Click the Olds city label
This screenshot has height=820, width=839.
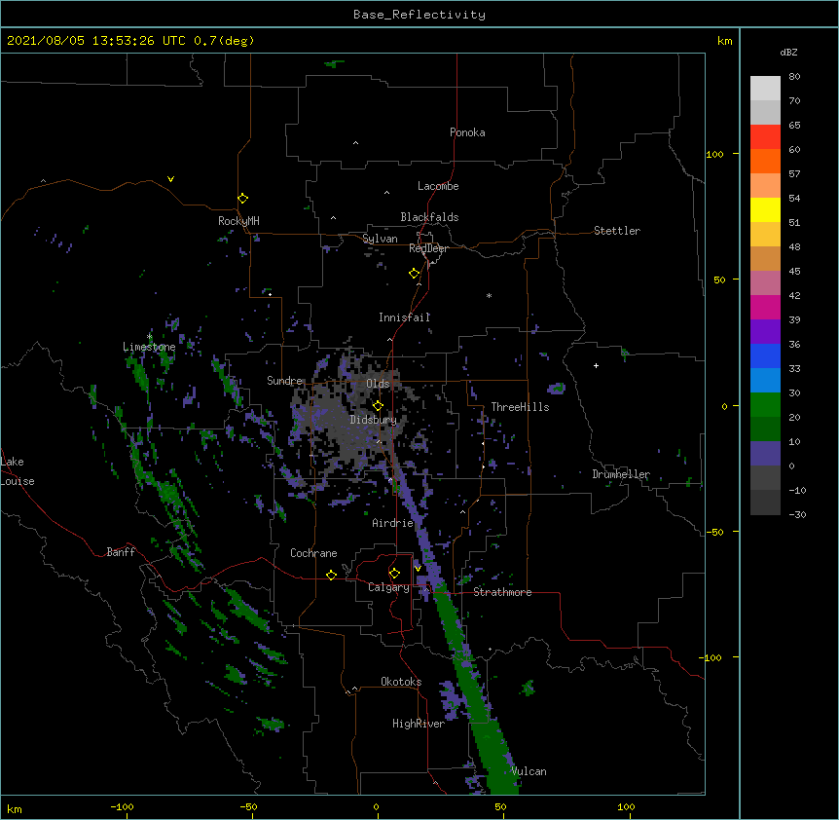click(378, 384)
